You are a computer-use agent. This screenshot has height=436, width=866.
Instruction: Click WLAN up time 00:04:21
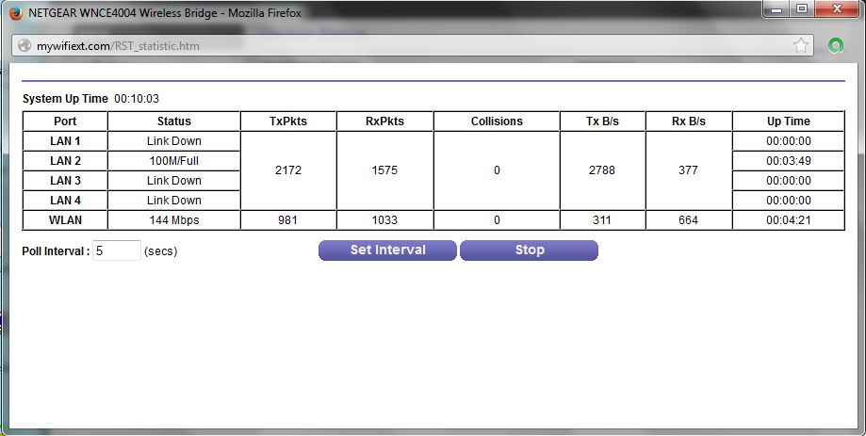(x=789, y=220)
